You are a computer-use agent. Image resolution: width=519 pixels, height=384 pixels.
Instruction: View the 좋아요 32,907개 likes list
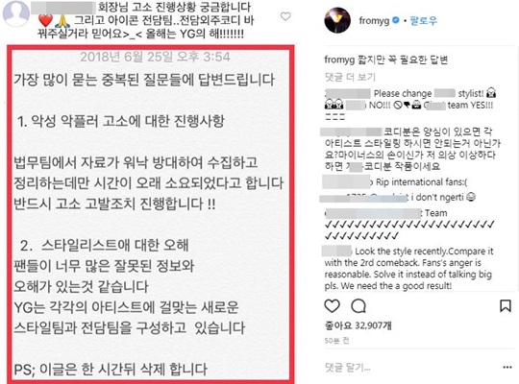[x=358, y=325]
